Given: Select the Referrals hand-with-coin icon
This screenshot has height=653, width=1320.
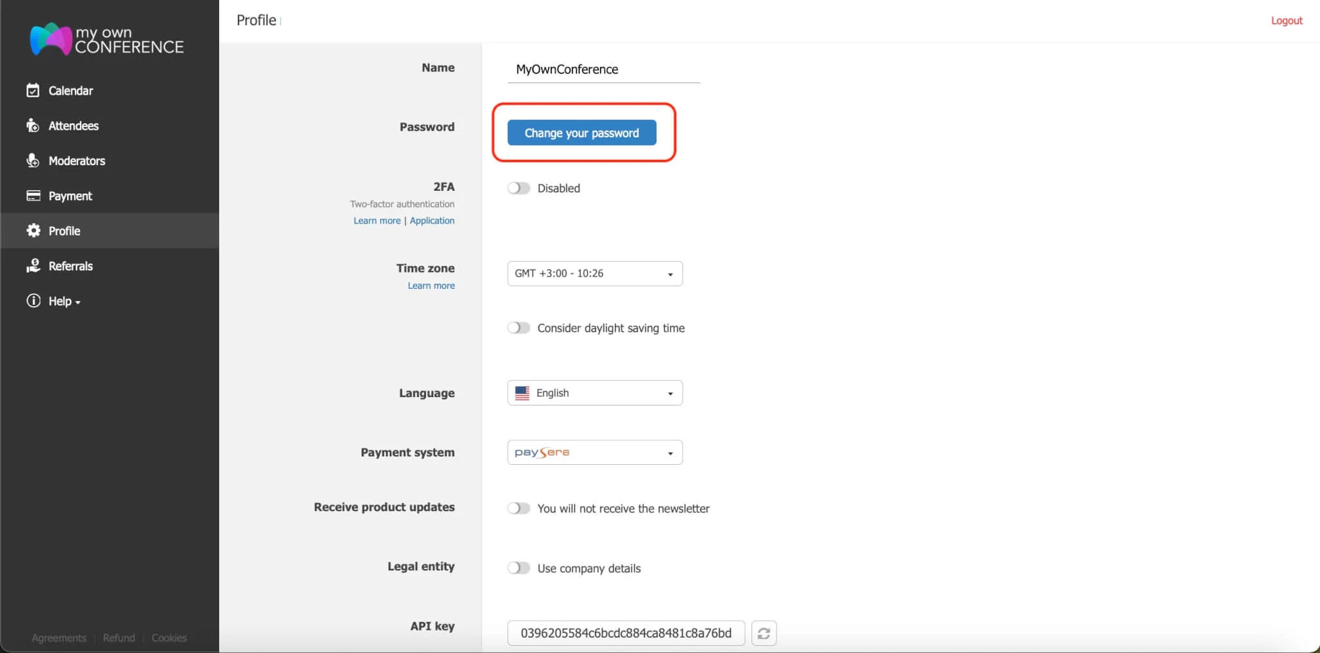Looking at the screenshot, I should coord(34,265).
